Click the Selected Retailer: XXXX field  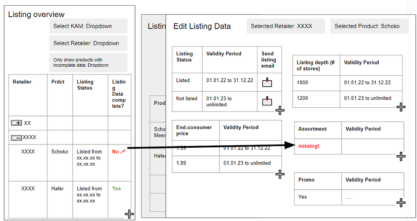285,26
